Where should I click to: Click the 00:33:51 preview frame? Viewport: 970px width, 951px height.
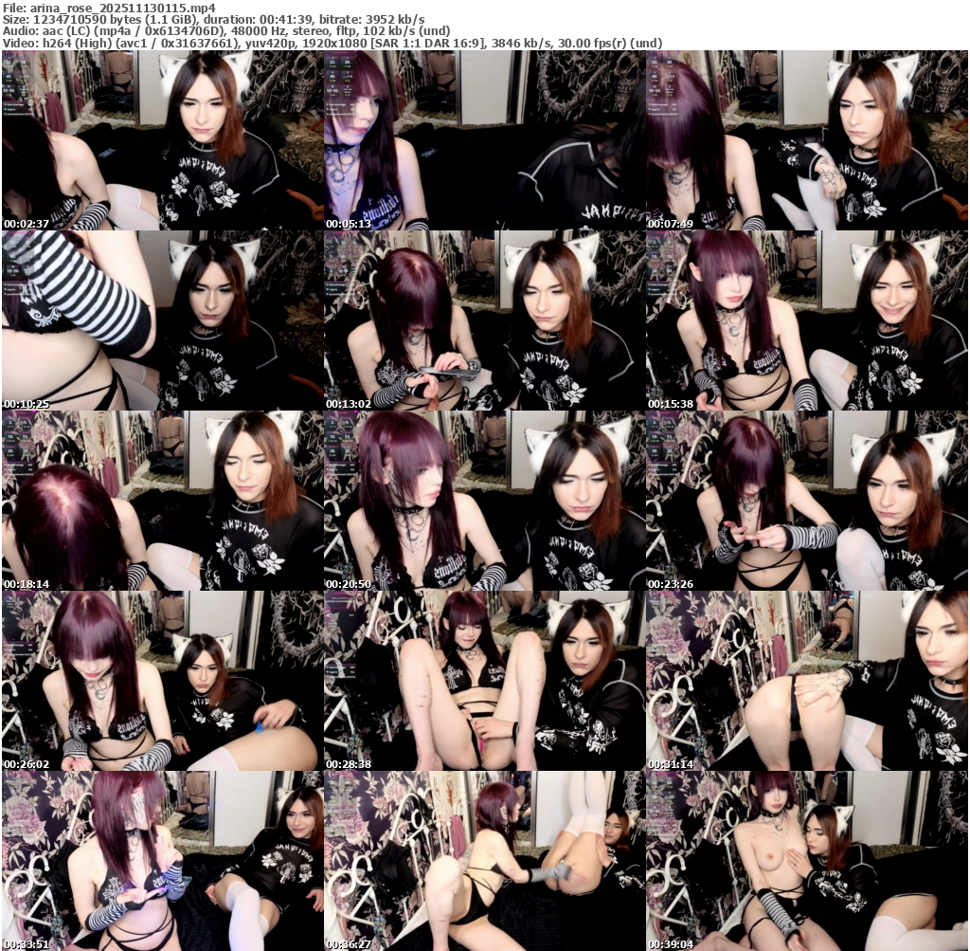(x=162, y=861)
